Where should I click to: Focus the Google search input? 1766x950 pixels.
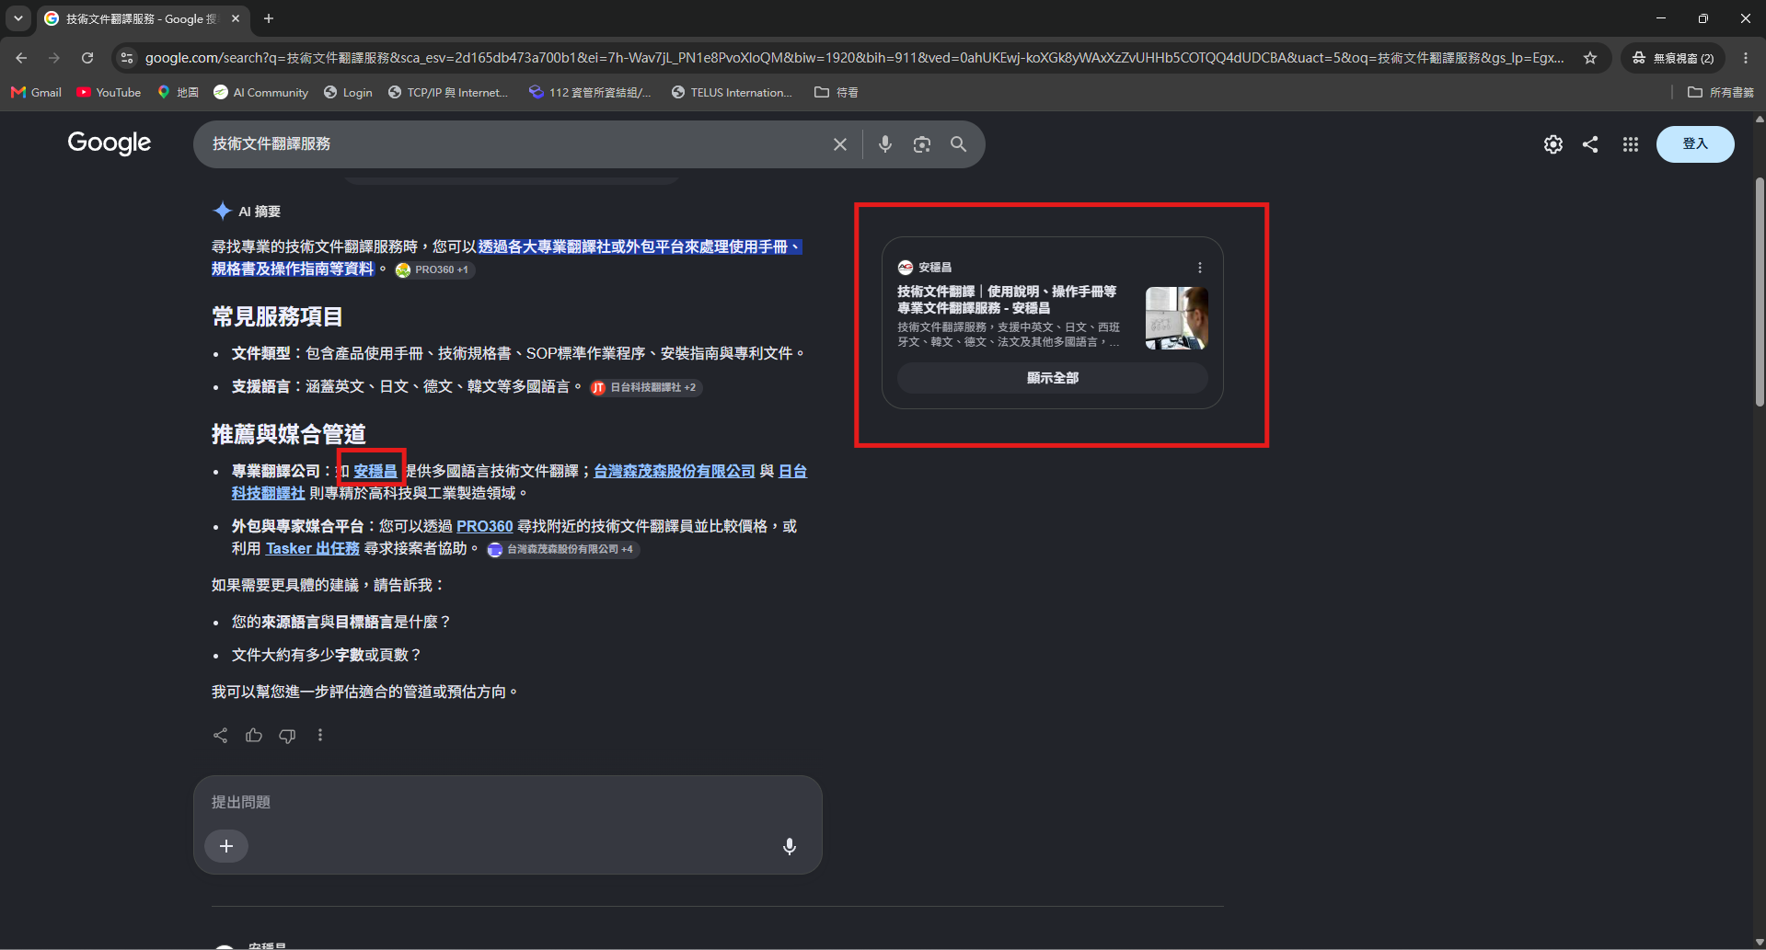tap(515, 144)
